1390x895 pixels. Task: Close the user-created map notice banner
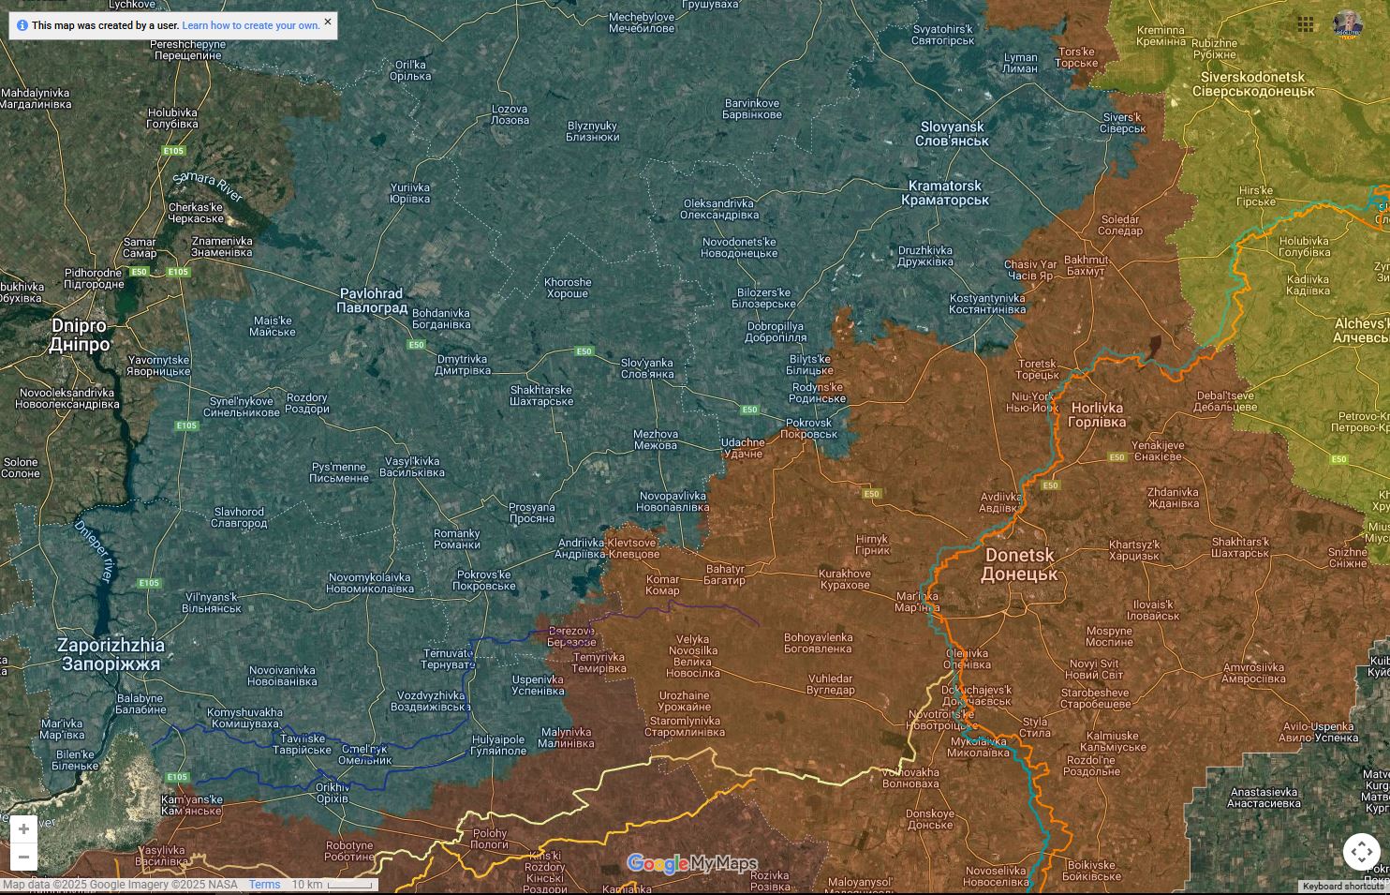click(327, 22)
